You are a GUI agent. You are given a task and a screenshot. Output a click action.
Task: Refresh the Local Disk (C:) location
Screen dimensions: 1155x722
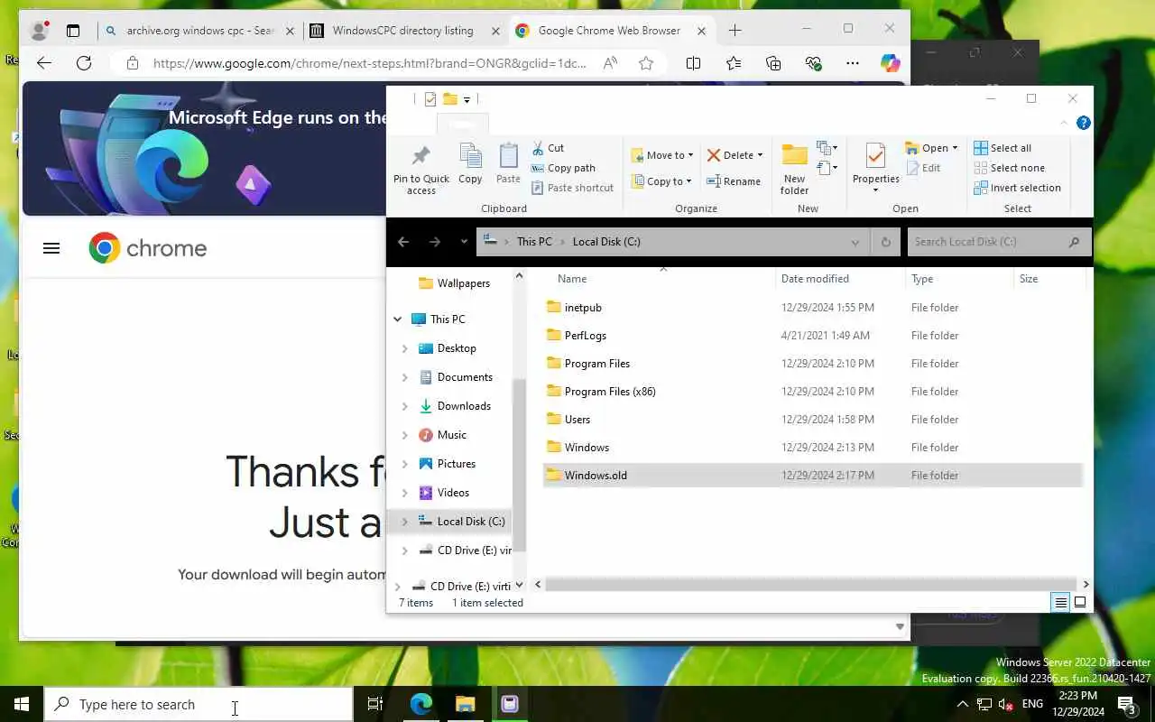click(885, 242)
